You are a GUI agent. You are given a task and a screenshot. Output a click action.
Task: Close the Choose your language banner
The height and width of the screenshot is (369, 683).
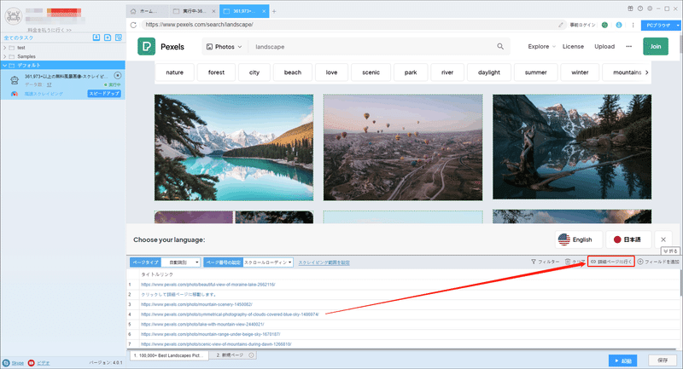(663, 239)
